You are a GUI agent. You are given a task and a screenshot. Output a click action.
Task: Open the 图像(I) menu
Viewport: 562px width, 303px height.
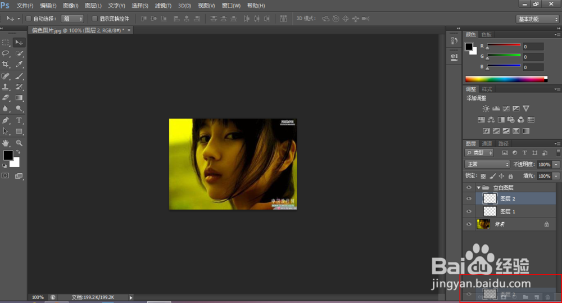pos(71,6)
